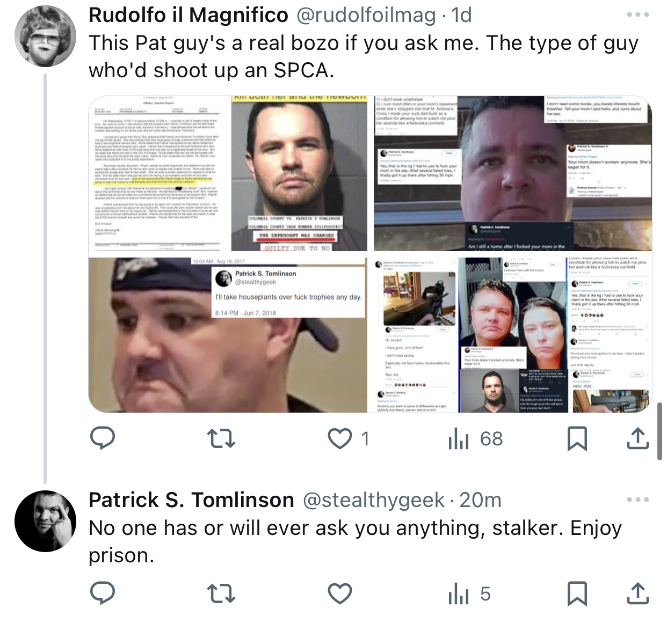Share the Rudolfo il Magnifico tweet

pos(637,438)
